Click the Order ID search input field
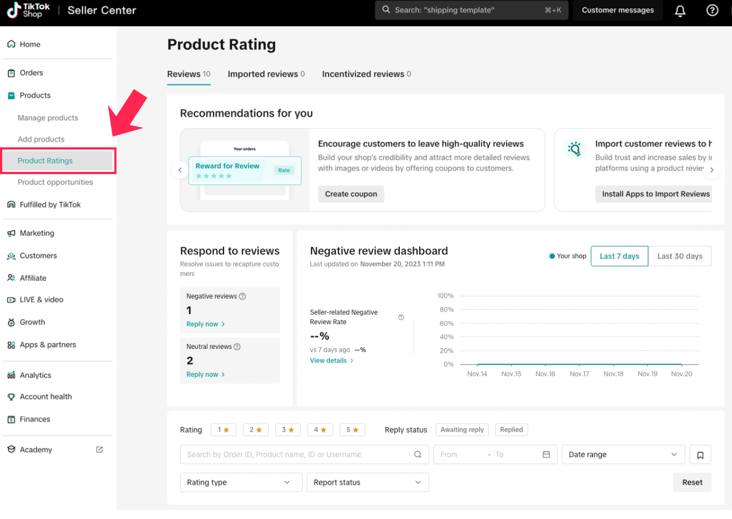This screenshot has height=519, width=732. coord(295,455)
